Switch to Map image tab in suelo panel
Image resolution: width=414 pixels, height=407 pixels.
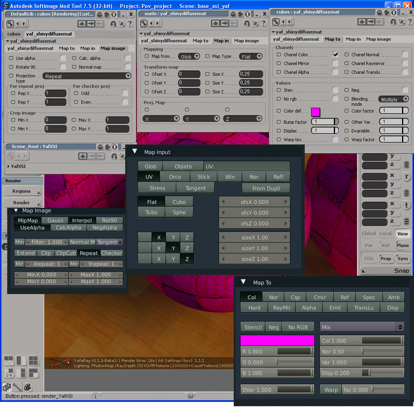pyautogui.click(x=246, y=41)
